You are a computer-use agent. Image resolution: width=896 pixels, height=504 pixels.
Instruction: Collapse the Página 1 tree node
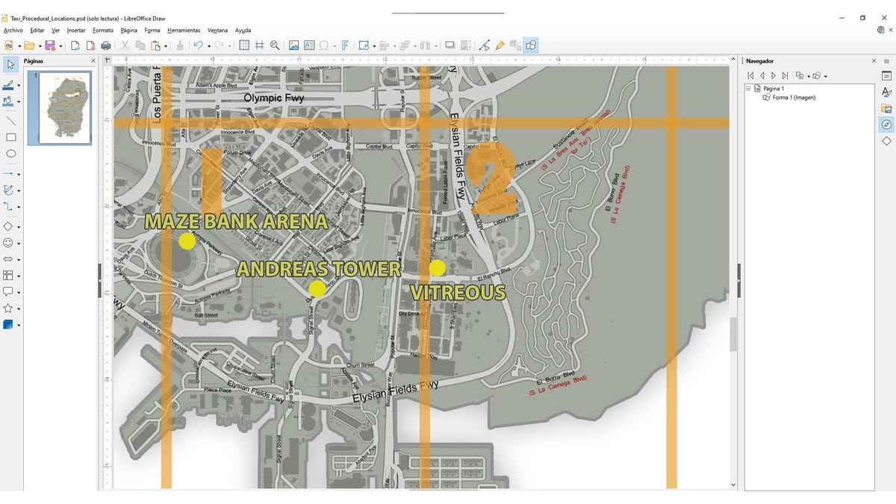pyautogui.click(x=748, y=88)
